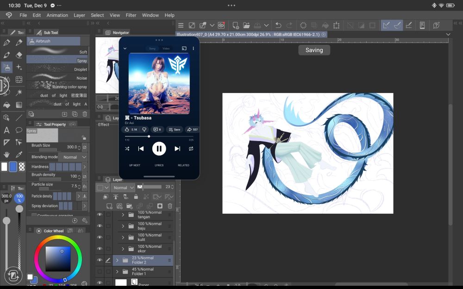Click the Hand move tool
Screen dimensions: 463x289
coord(6,155)
